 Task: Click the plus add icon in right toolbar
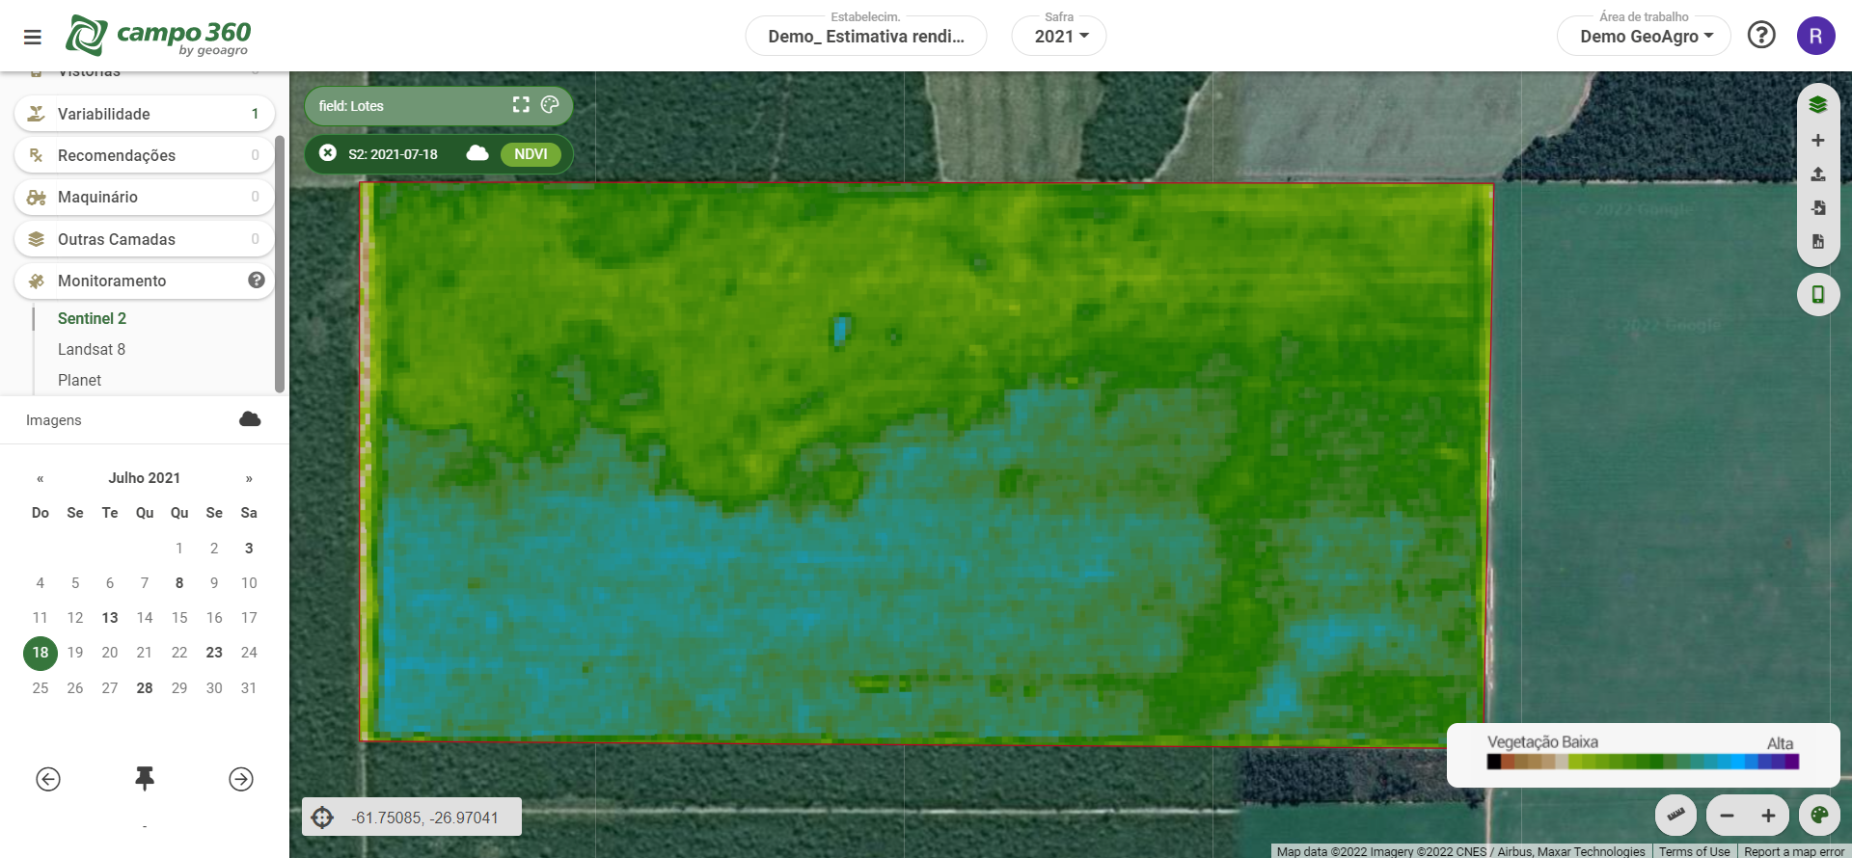(1818, 141)
